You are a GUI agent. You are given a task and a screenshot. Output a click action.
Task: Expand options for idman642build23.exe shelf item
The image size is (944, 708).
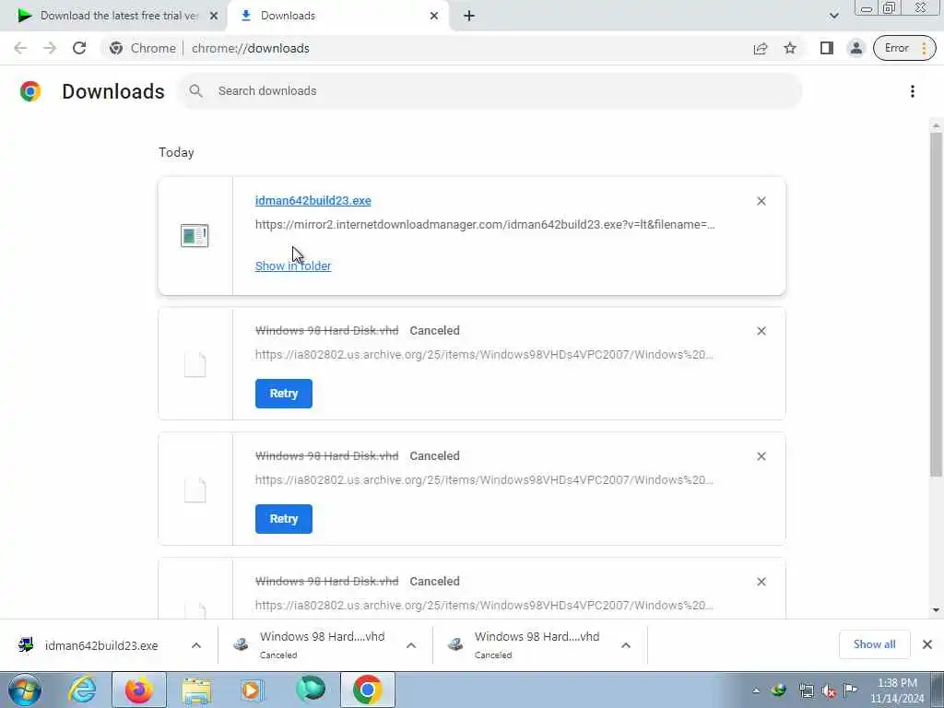tap(196, 645)
